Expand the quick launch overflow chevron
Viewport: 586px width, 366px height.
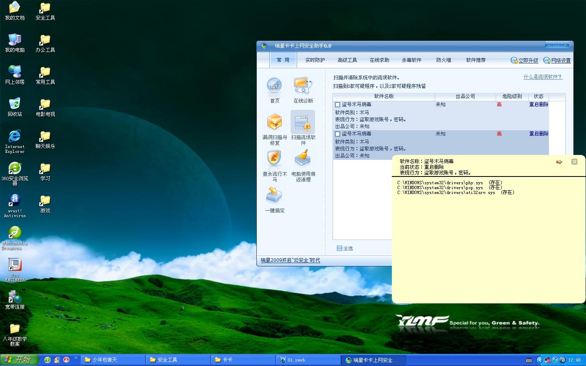[x=76, y=358]
